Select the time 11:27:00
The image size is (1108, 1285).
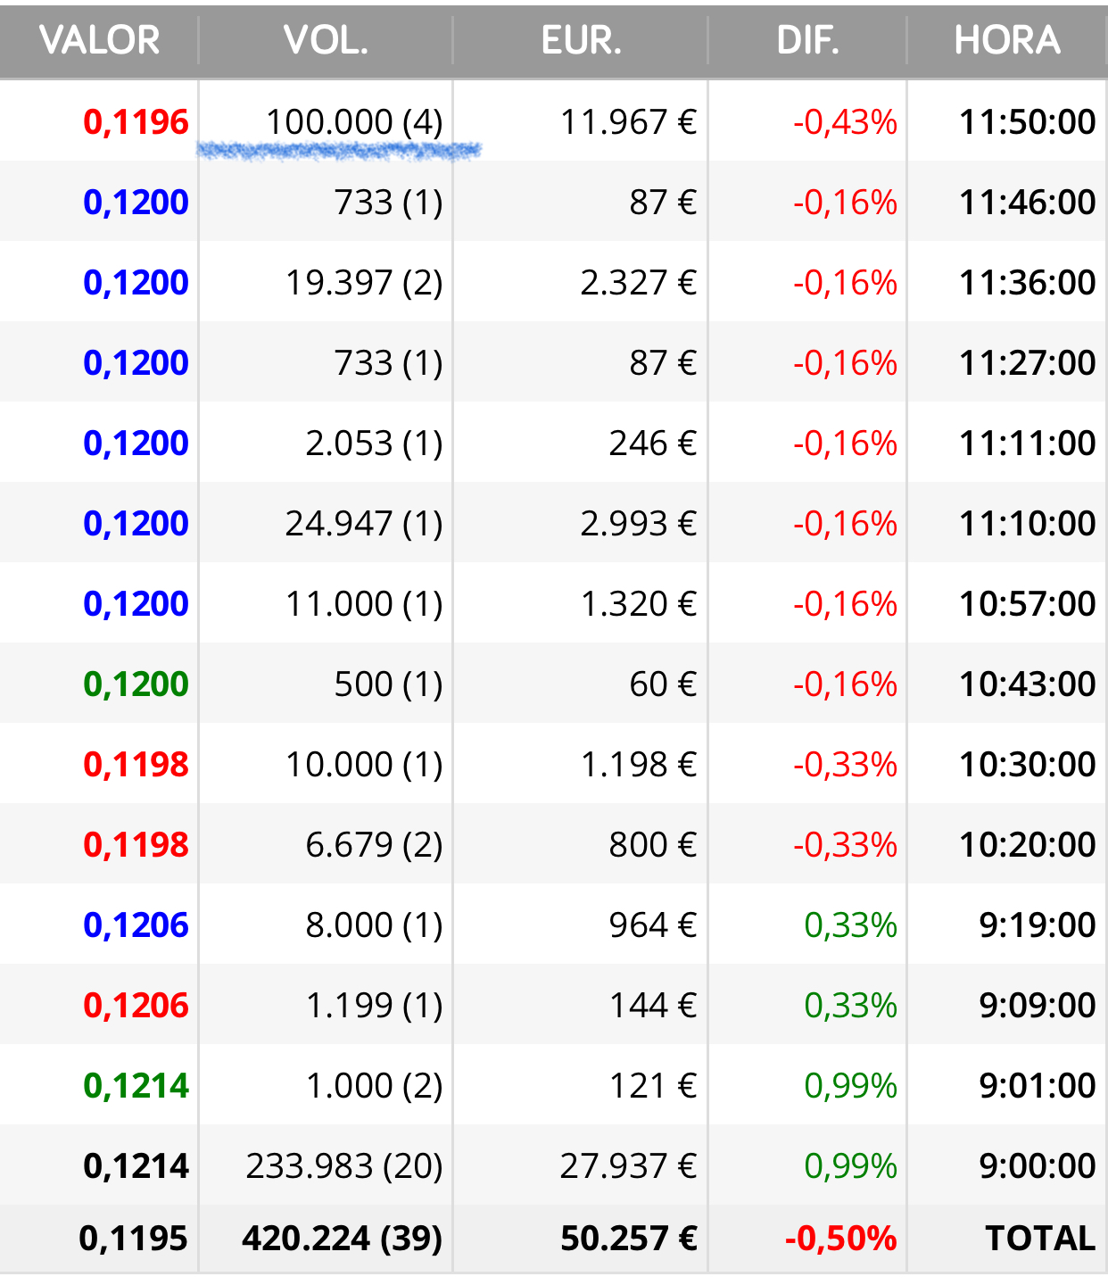pyautogui.click(x=1028, y=363)
